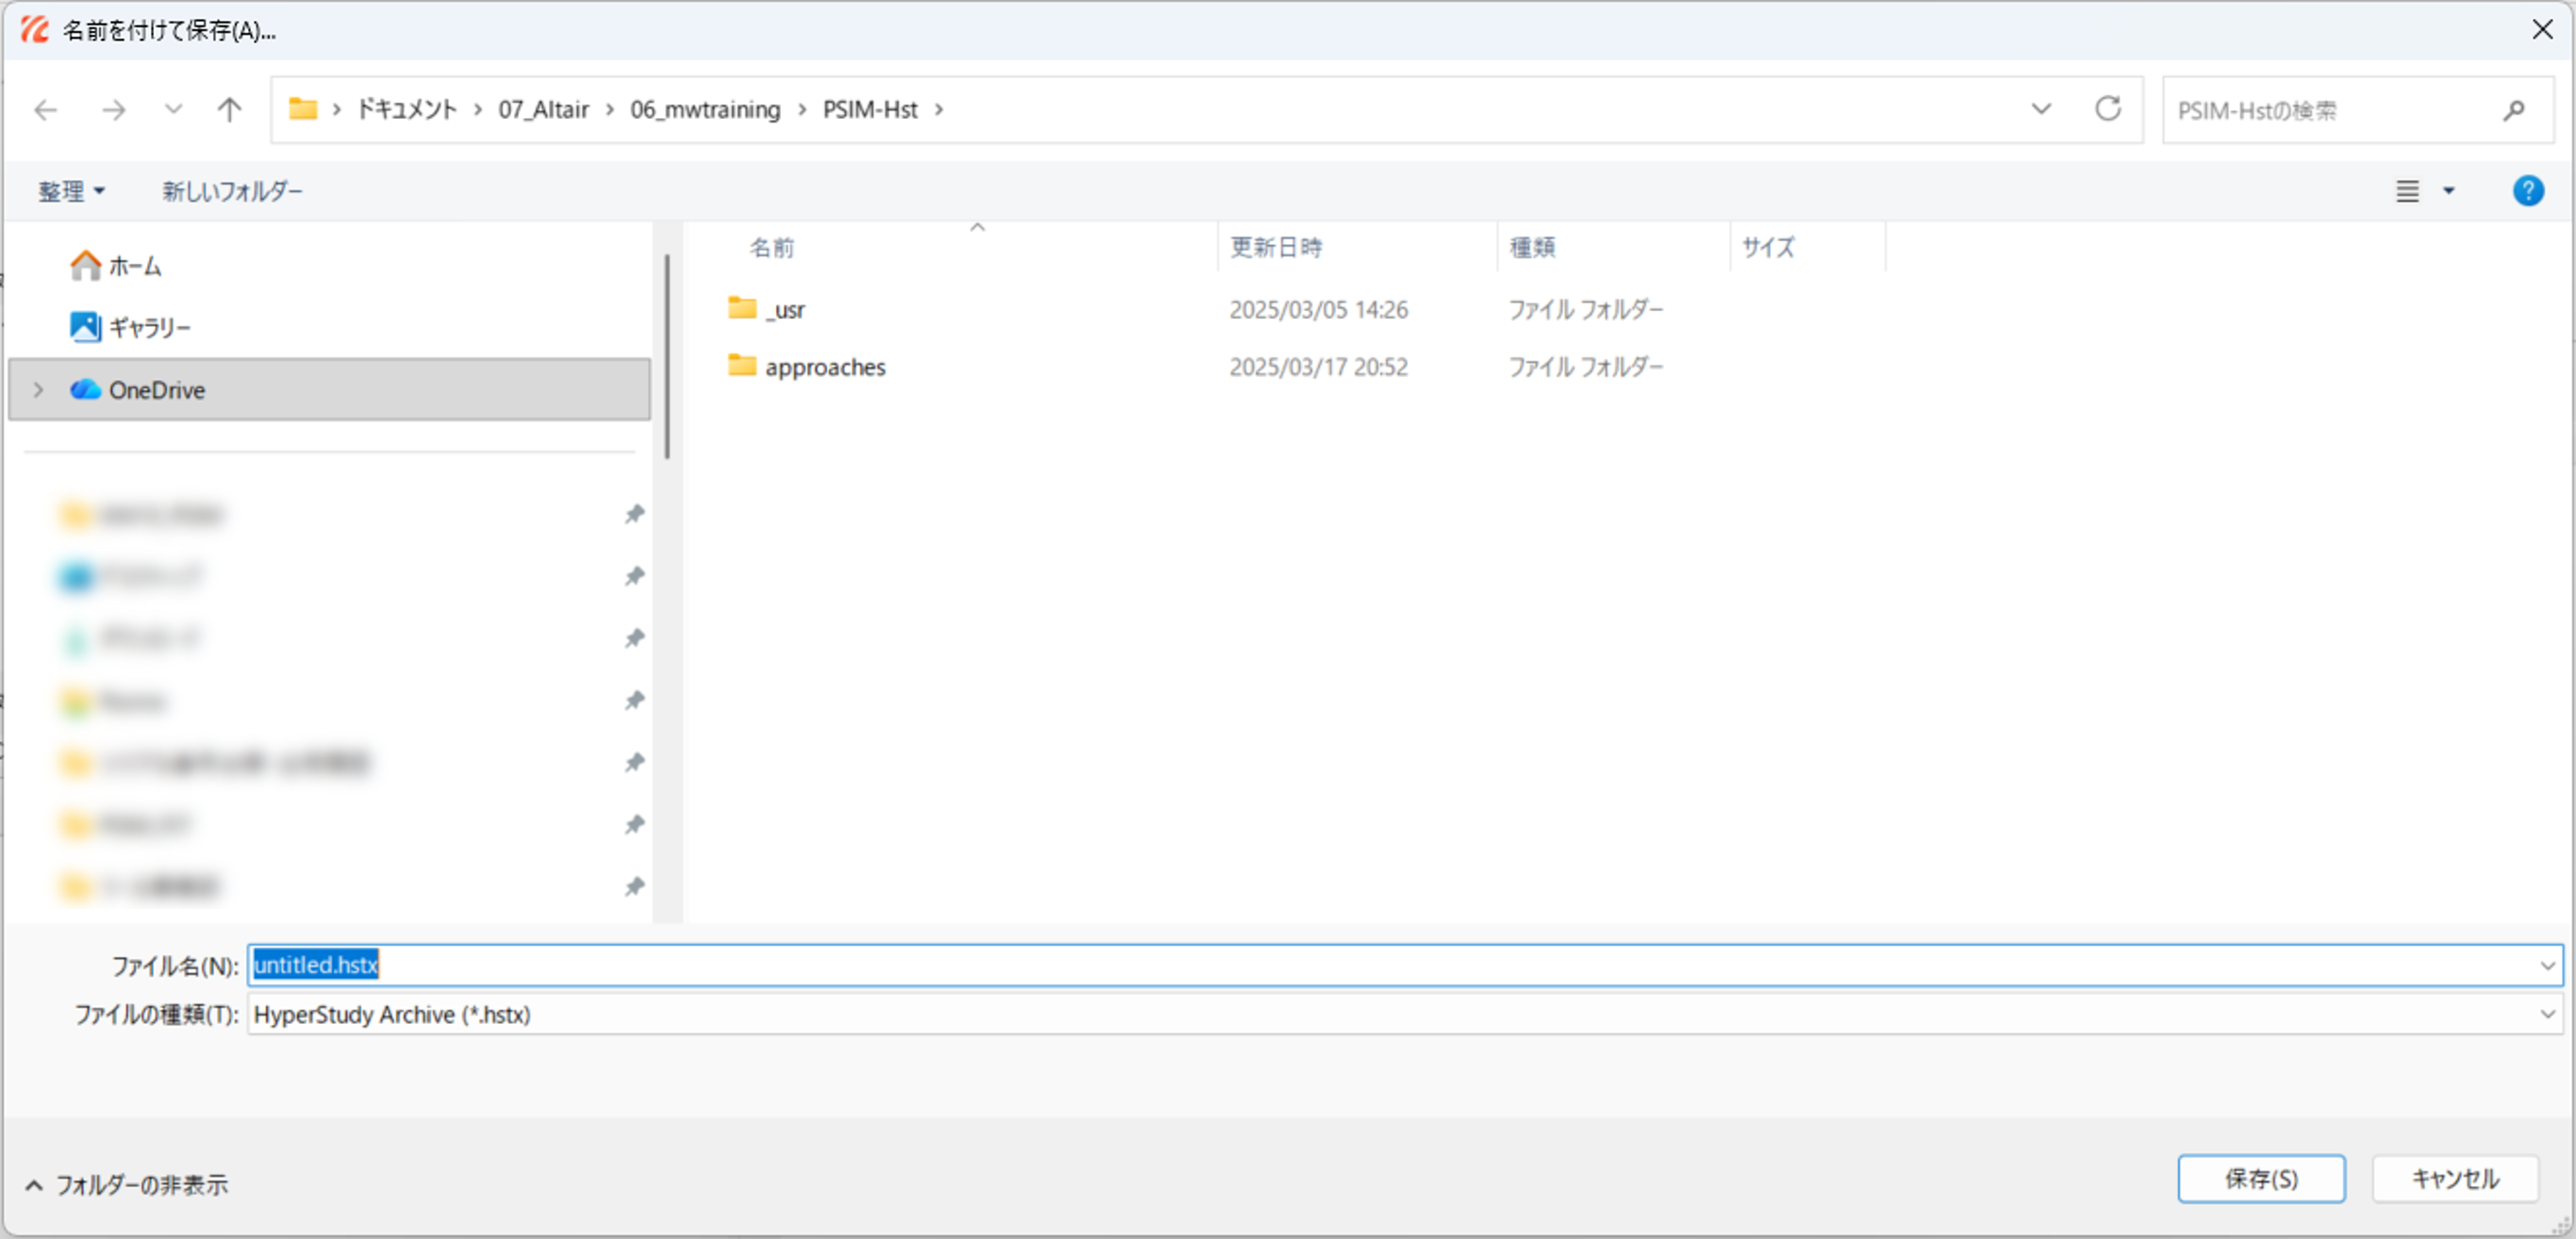The height and width of the screenshot is (1239, 2576).
Task: Click the キャンセル cancel button
Action: coord(2454,1179)
